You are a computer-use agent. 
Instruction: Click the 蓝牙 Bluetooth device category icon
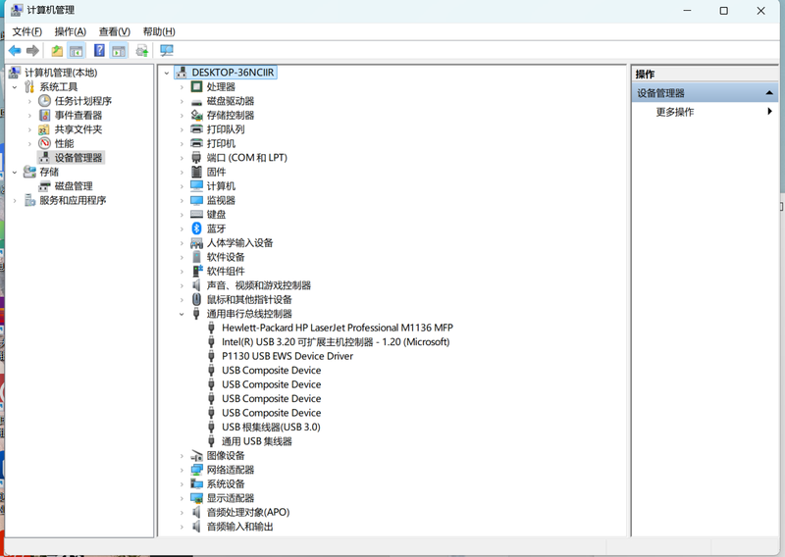197,228
